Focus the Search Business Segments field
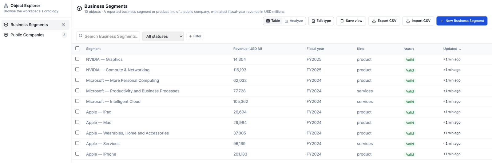This screenshot has width=492, height=163. [x=108, y=36]
